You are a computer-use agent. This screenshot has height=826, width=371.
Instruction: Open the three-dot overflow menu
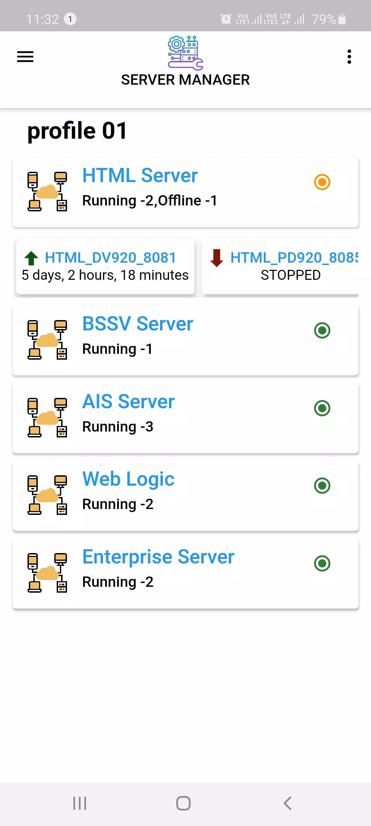(349, 57)
